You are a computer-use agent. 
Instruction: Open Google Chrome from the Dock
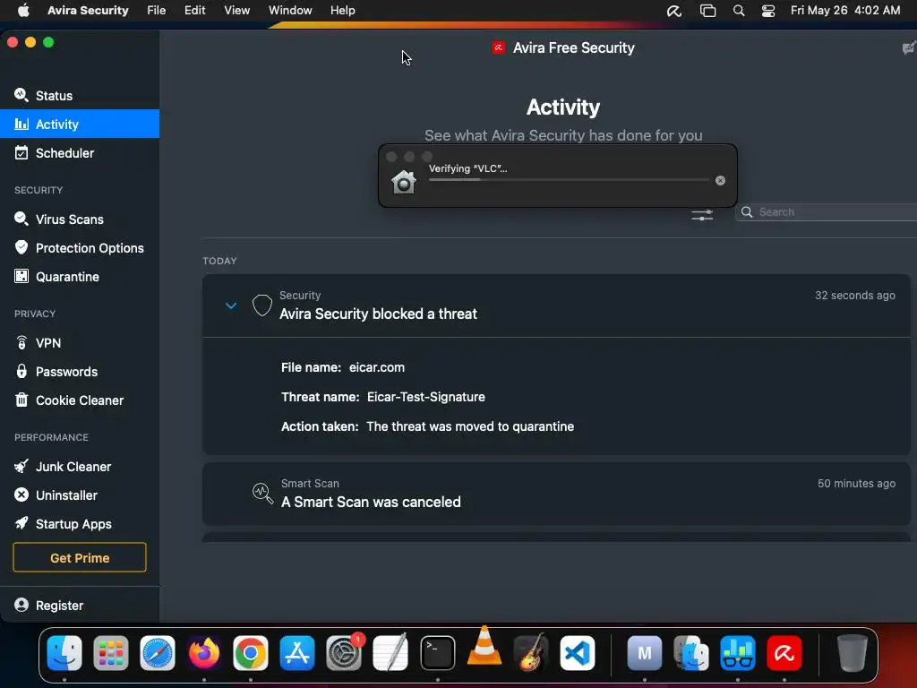(251, 653)
